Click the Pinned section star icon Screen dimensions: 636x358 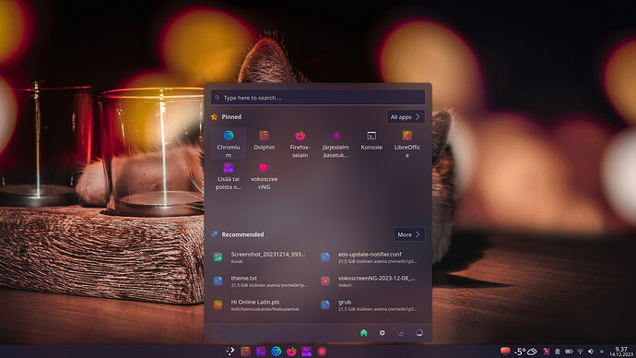214,117
